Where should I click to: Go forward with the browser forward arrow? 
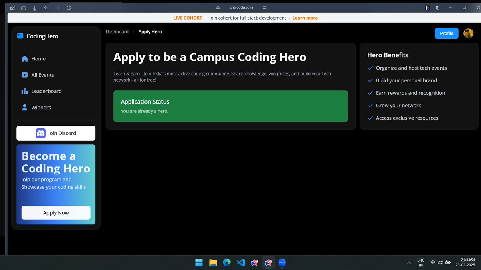pos(57,8)
